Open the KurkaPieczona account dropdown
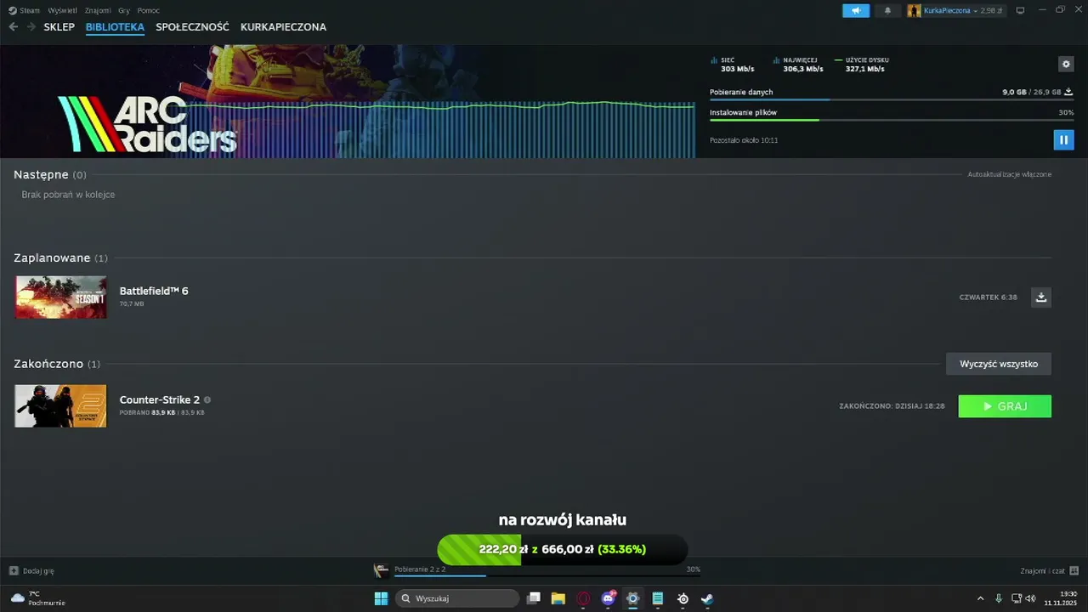The image size is (1088, 612). point(955,10)
